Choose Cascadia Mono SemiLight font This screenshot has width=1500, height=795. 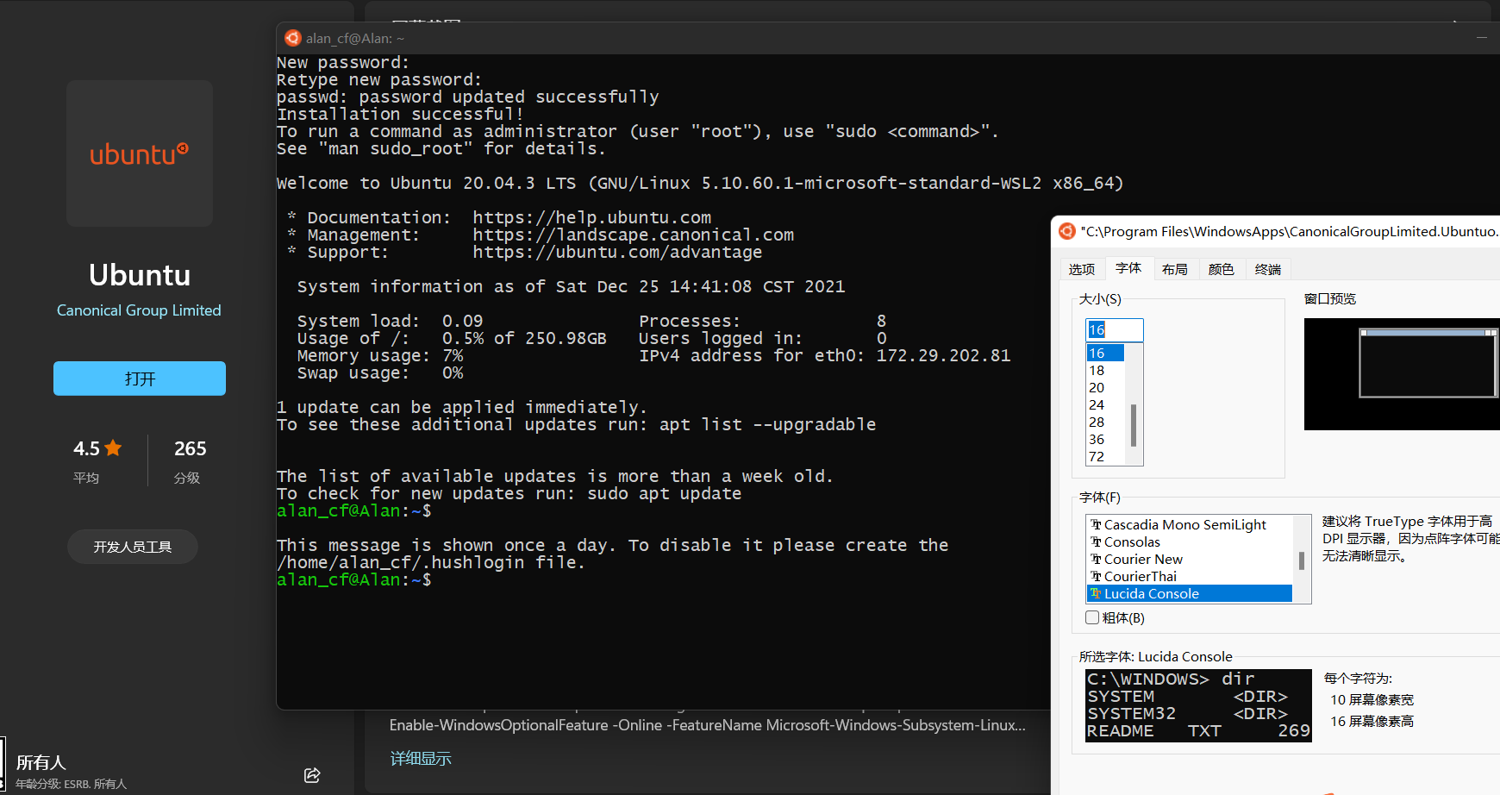(1190, 524)
